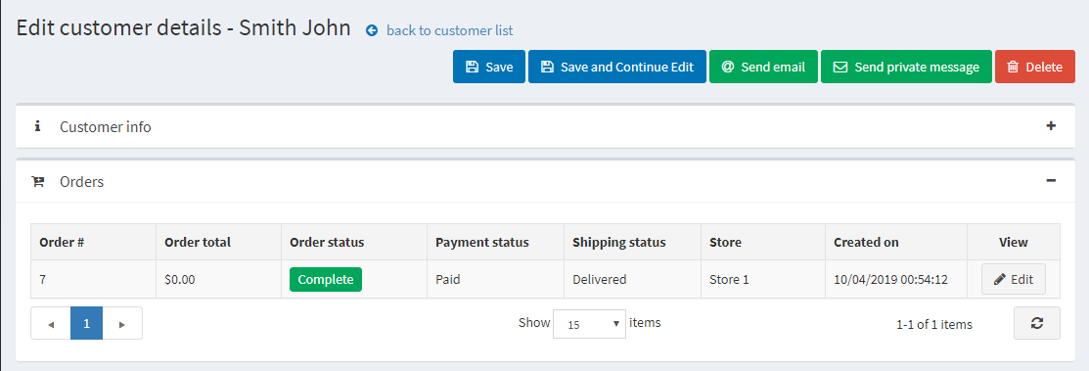The height and width of the screenshot is (371, 1089).
Task: Select page 1 in pagination
Action: coord(87,323)
